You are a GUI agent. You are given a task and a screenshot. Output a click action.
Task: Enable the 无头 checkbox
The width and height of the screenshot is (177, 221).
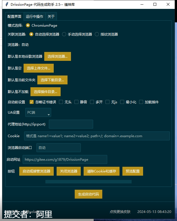[x=61, y=102]
